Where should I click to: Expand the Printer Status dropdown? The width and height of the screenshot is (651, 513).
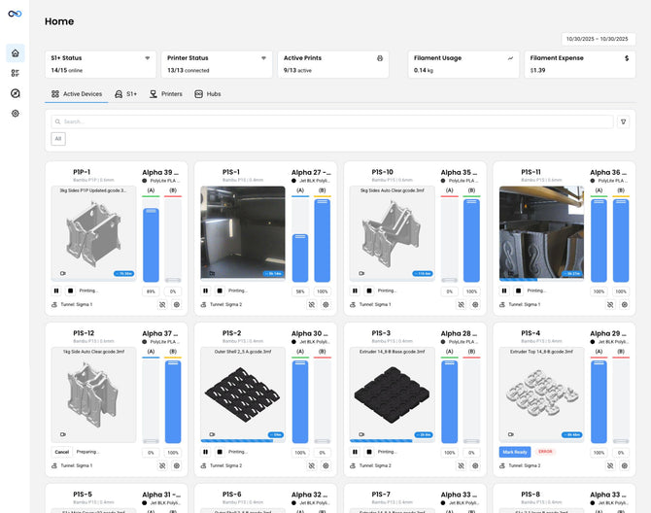[x=263, y=58]
